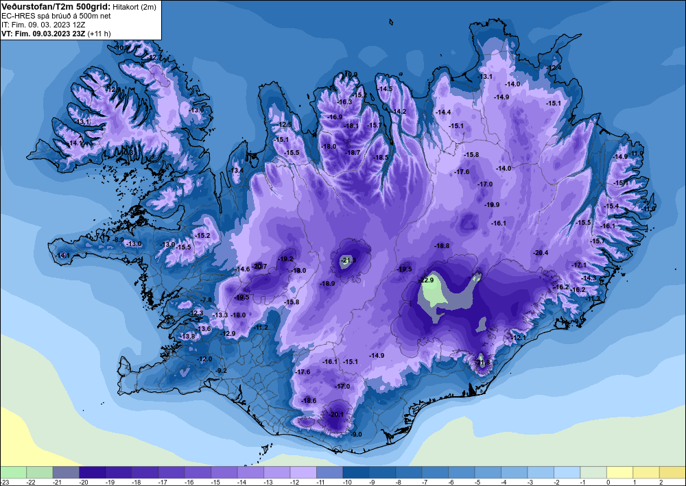
Task: Select the -14.5 temperature value
Action: (x=385, y=88)
